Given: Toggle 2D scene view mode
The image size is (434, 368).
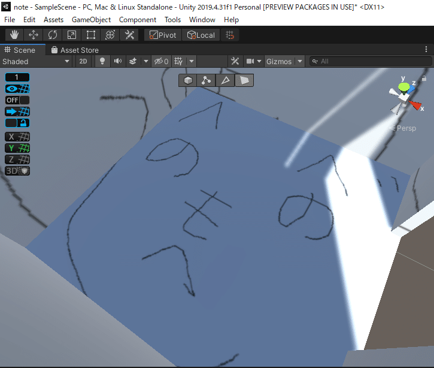Looking at the screenshot, I should point(83,62).
